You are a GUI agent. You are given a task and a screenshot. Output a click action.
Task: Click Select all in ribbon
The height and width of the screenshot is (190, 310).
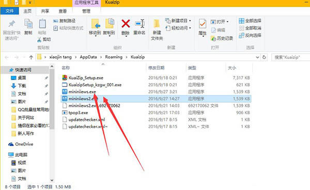click(x=250, y=21)
